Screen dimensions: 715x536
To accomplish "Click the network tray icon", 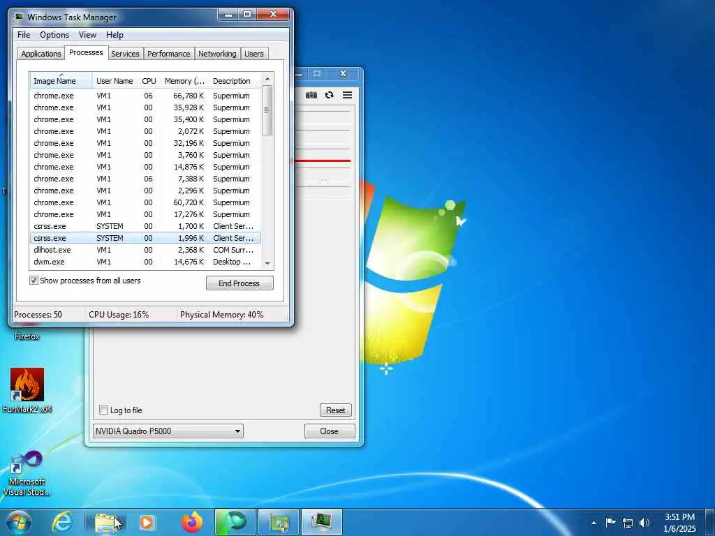I will tap(628, 523).
